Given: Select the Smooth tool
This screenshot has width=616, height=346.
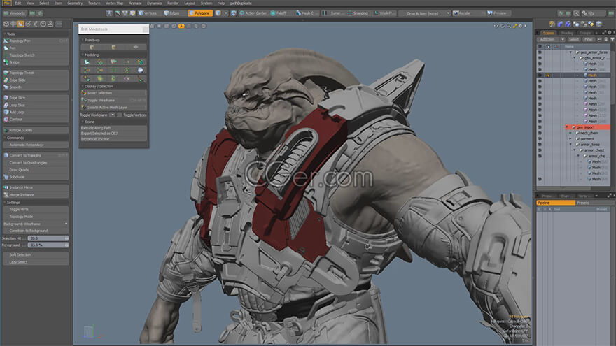Looking at the screenshot, I should pos(36,87).
